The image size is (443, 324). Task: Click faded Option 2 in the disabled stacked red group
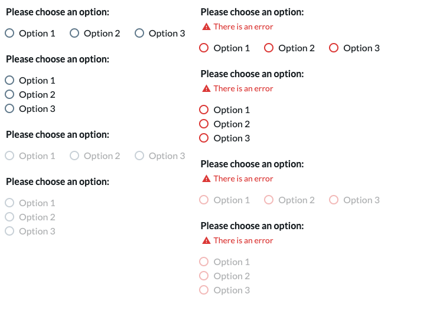click(204, 276)
